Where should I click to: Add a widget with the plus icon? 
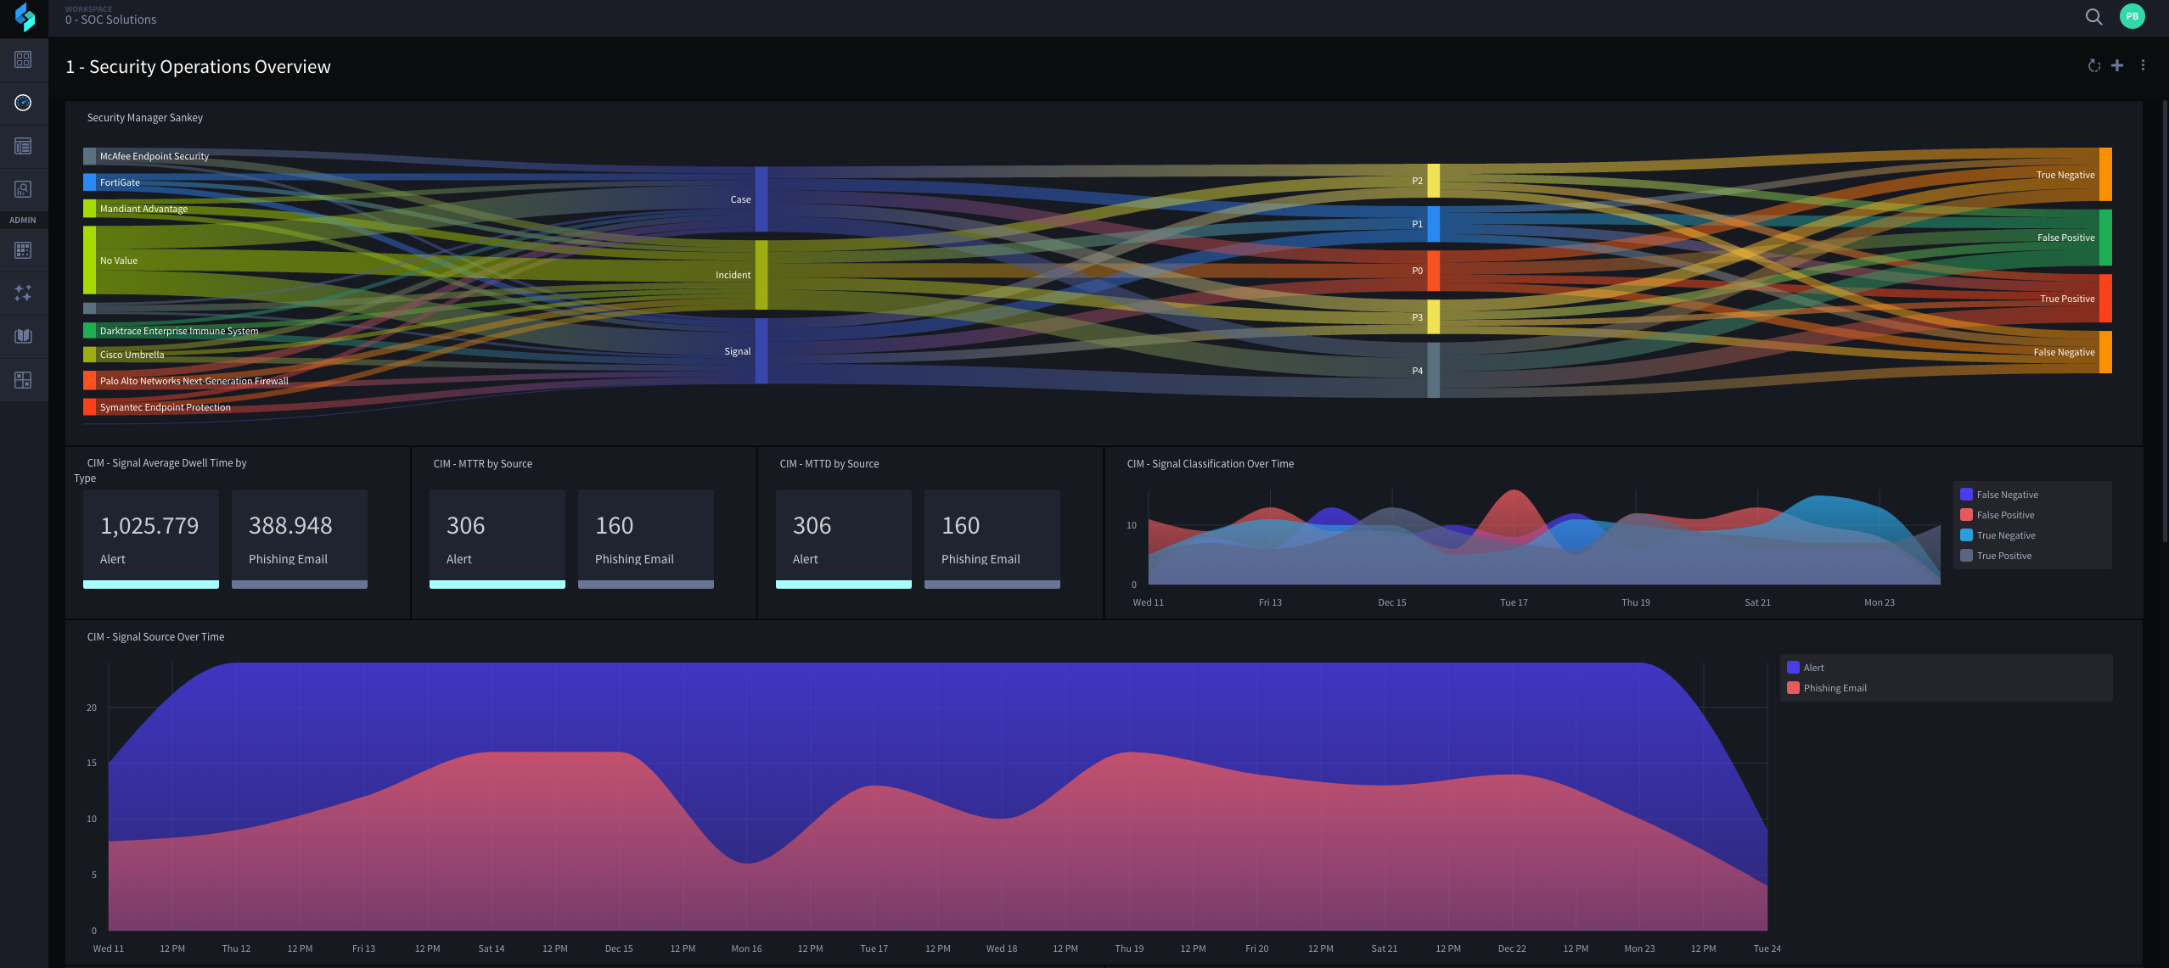(x=2117, y=66)
